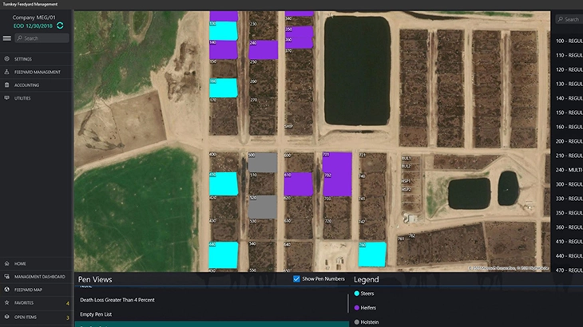Select Death Loss Greater Than 4 Percent

(117, 300)
